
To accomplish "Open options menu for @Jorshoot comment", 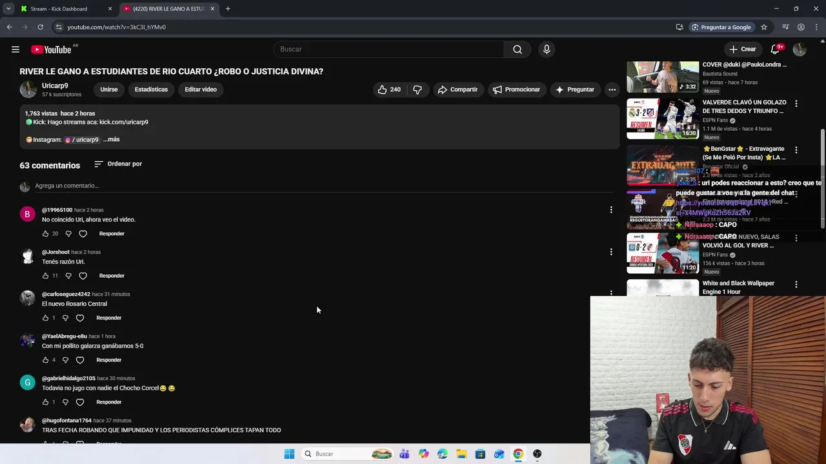I will 611,252.
